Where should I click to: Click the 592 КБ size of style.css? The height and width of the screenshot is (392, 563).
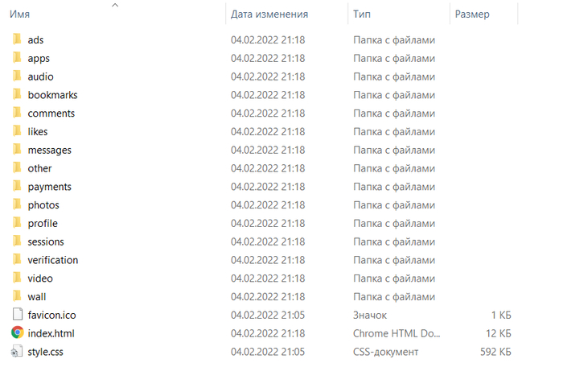click(495, 352)
